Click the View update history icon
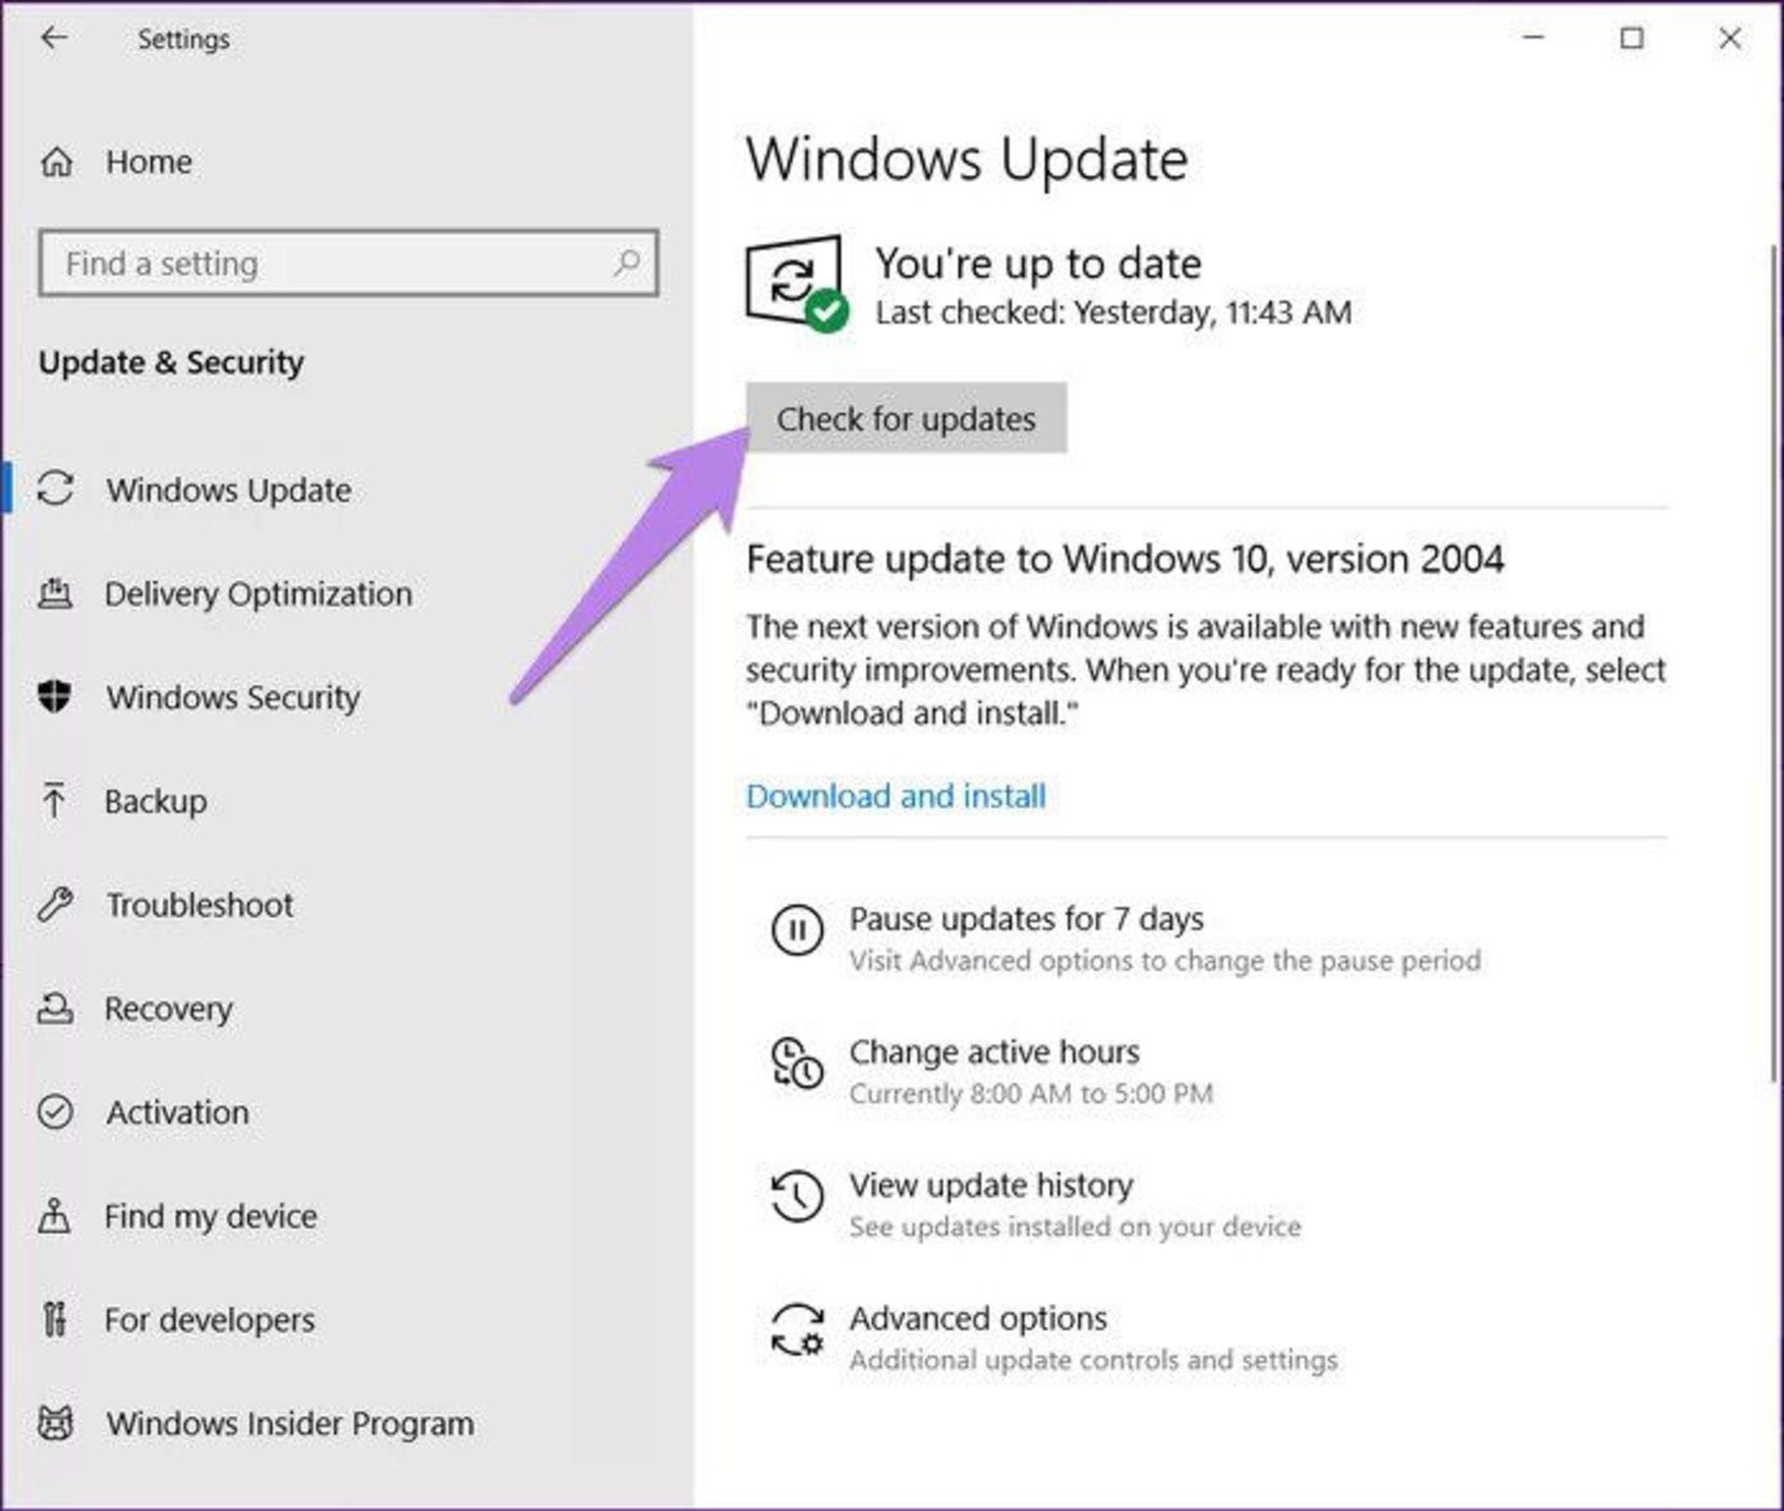The height and width of the screenshot is (1511, 1784). click(x=797, y=1196)
